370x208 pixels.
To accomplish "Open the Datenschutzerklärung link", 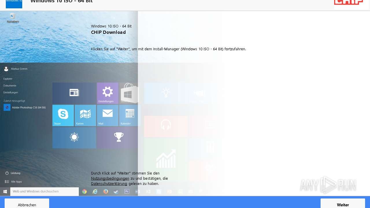I will pyautogui.click(x=109, y=184).
